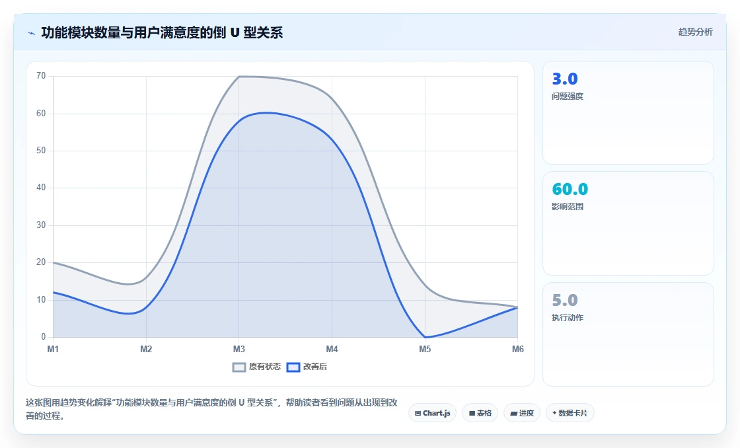Click the M2 axis label

coord(146,350)
